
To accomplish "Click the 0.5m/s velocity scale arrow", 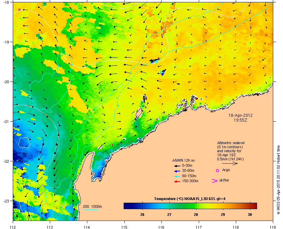I will [230, 163].
